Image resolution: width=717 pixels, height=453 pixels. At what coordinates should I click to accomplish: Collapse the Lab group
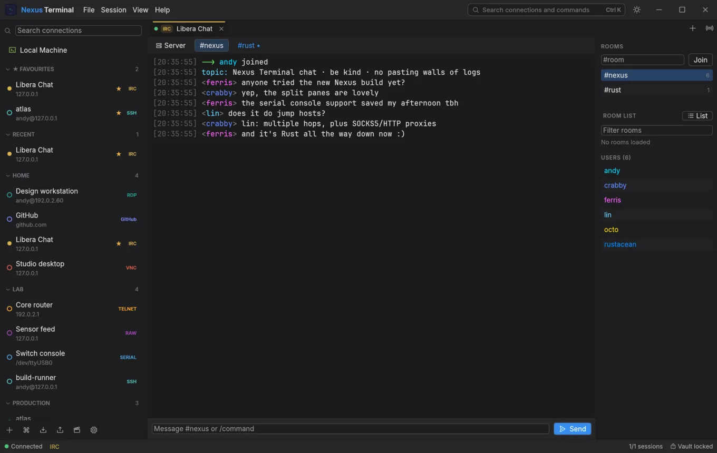click(8, 289)
